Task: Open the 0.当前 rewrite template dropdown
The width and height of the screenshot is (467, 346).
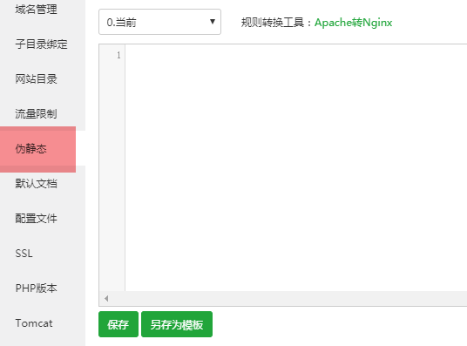Action: [159, 22]
